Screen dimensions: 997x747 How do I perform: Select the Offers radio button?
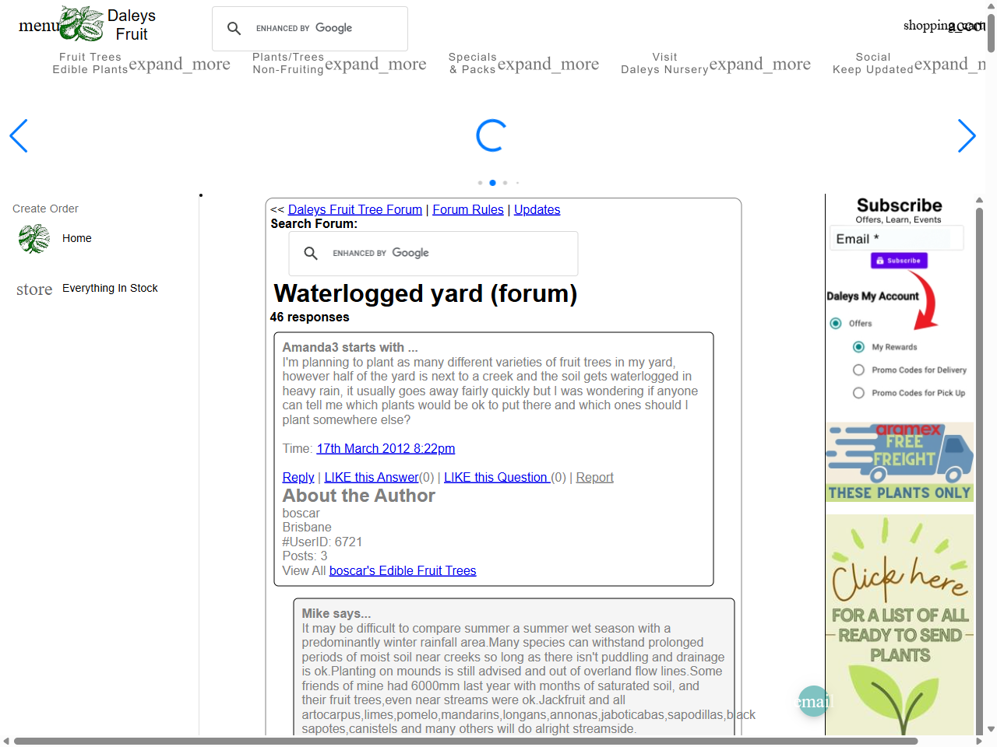tap(836, 324)
